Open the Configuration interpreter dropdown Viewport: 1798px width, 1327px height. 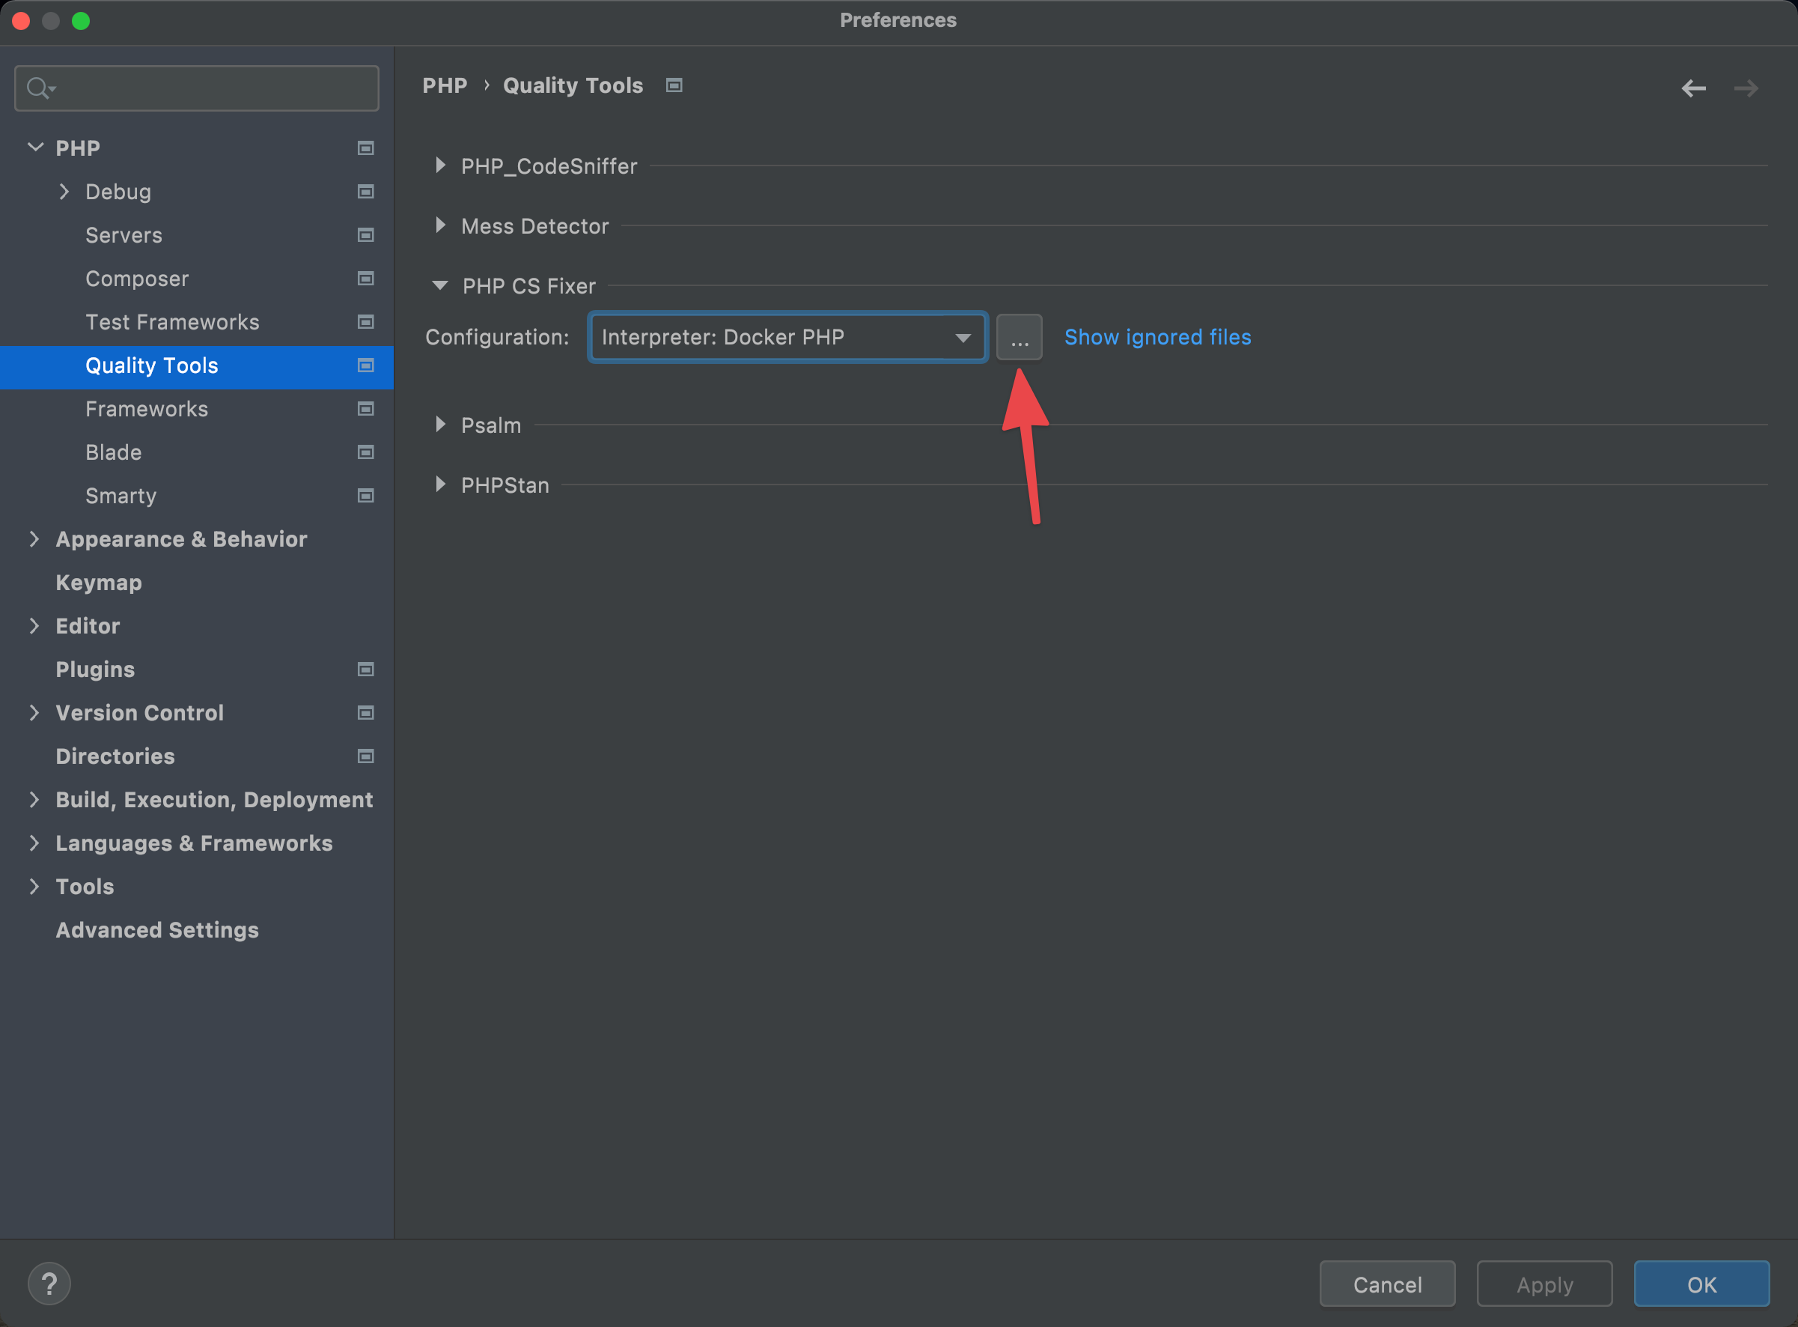click(787, 338)
